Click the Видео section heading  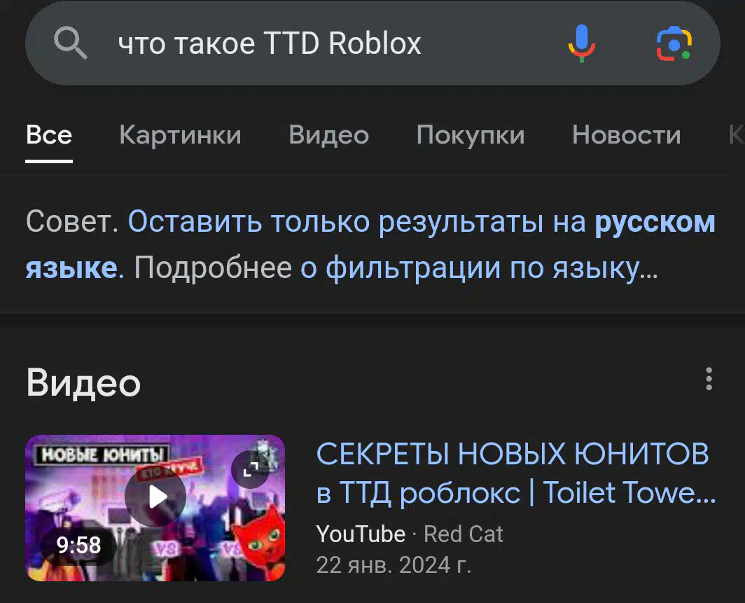[83, 383]
